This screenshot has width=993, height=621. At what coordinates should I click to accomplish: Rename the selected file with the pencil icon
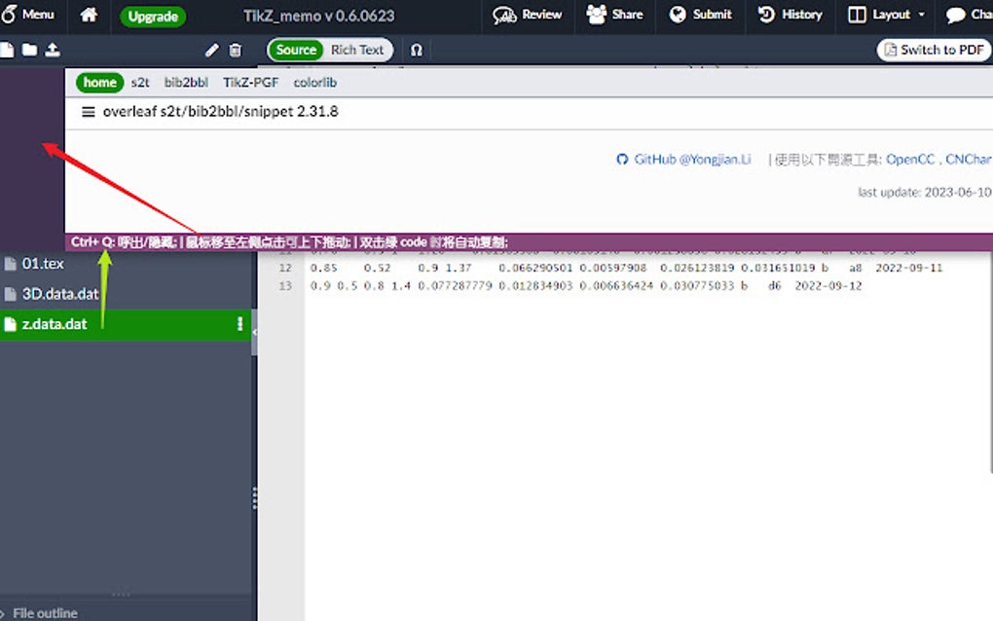click(x=211, y=49)
